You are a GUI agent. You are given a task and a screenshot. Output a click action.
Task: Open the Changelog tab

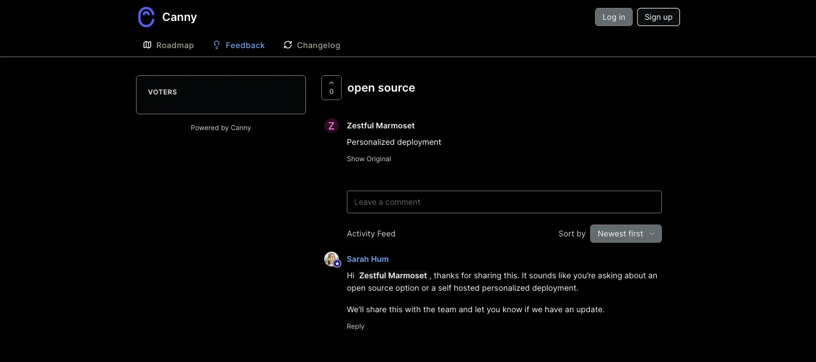click(312, 45)
